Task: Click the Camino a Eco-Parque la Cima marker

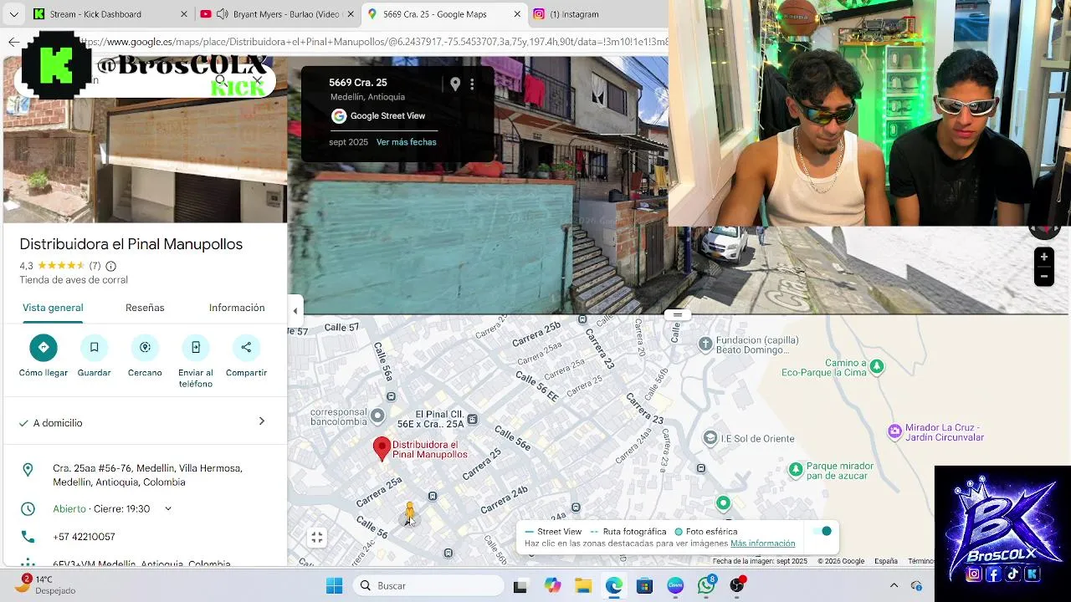Action: click(x=877, y=366)
